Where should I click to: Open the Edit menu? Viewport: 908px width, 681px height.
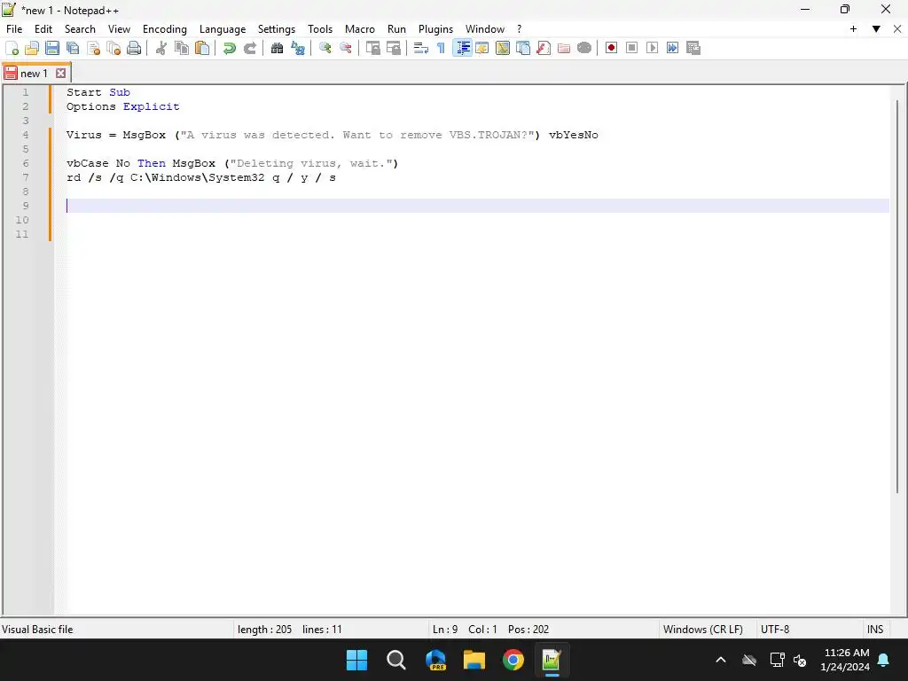43,29
